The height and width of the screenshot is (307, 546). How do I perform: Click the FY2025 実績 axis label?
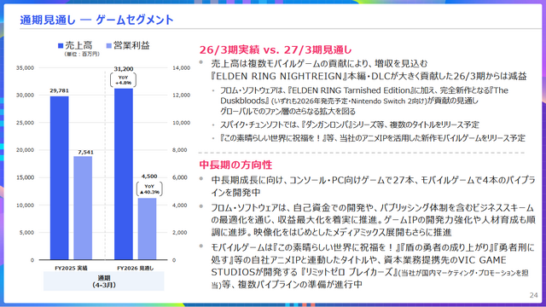(71, 268)
